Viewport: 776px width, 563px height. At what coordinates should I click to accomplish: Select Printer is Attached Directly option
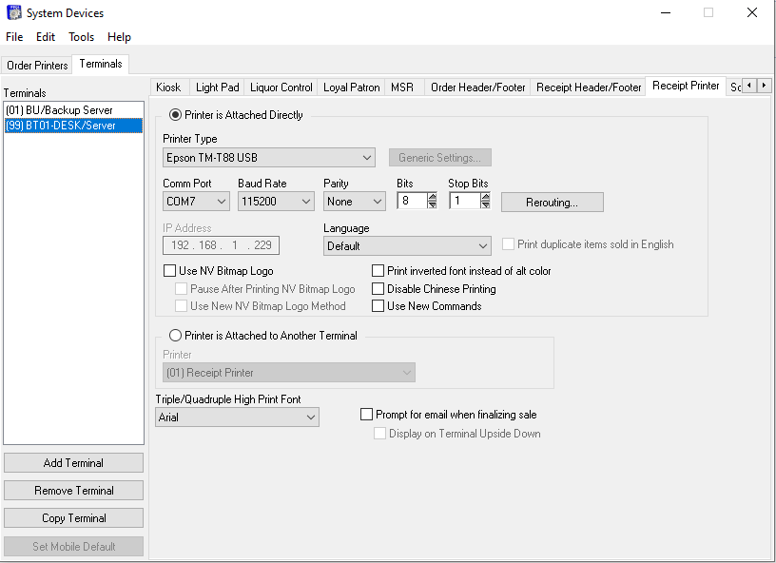173,115
